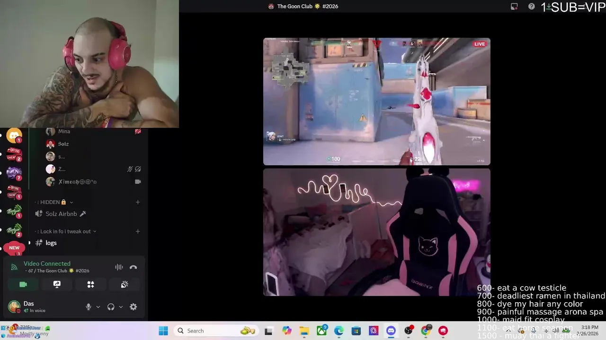
Task: Open the palm-tree server with 2 badge
Action: coord(14,230)
